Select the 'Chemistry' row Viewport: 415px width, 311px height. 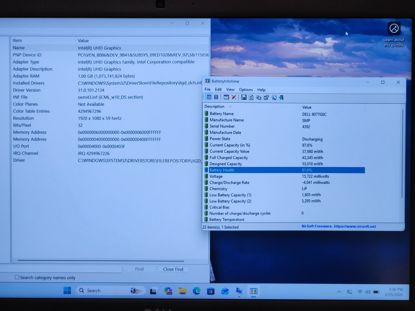(x=284, y=189)
